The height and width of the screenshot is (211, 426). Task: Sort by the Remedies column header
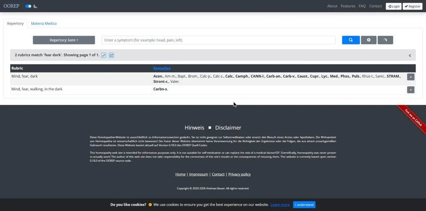click(162, 69)
